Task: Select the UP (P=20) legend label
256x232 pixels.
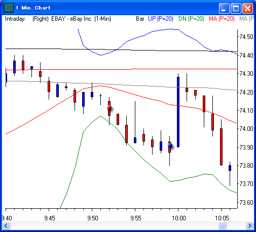Action: (161, 19)
